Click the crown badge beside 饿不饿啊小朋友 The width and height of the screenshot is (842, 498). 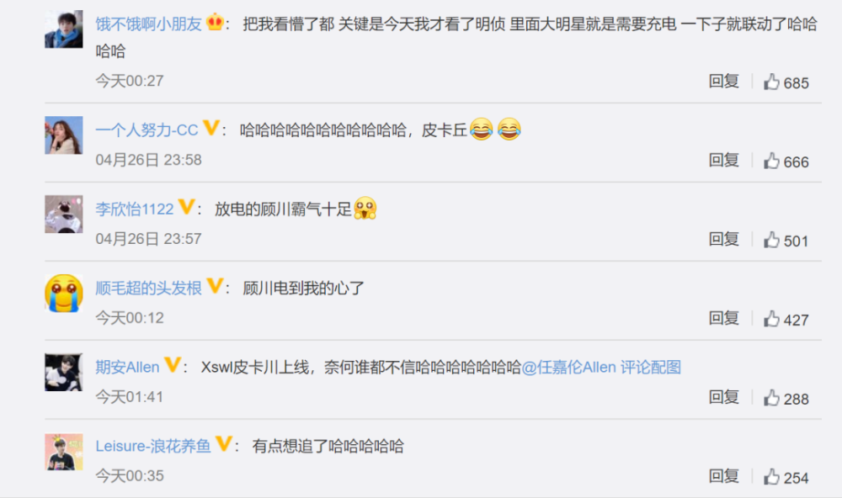(x=215, y=22)
